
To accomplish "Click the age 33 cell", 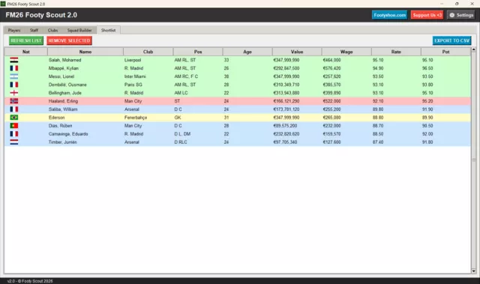I will pyautogui.click(x=226, y=60).
